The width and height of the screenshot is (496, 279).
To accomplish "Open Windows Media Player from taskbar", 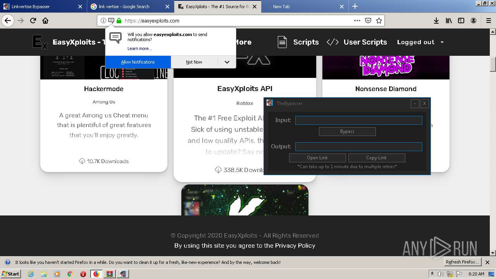I will 57,274.
